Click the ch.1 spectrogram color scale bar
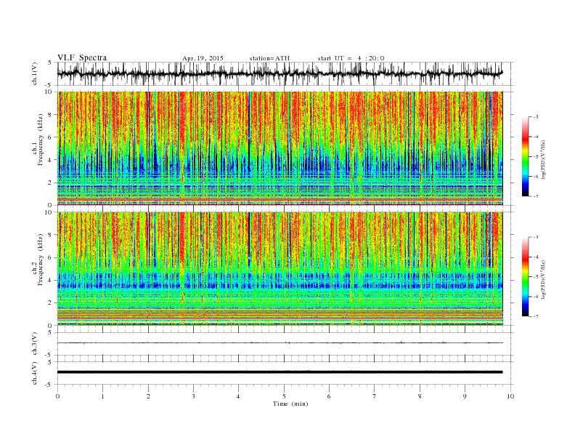Image resolution: width=575 pixels, height=445 pixels. 526,156
